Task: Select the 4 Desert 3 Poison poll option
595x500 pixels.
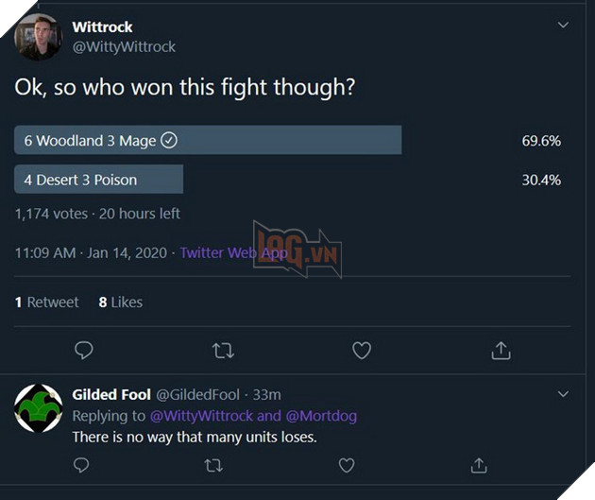Action: [x=98, y=180]
